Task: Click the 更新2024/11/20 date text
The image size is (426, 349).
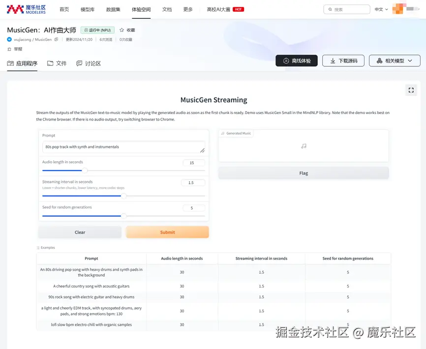Action: [79, 39]
